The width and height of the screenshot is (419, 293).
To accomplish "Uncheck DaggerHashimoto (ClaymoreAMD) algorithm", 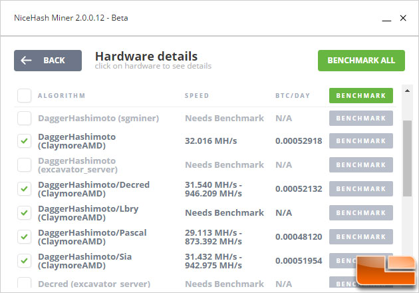I will click(25, 141).
